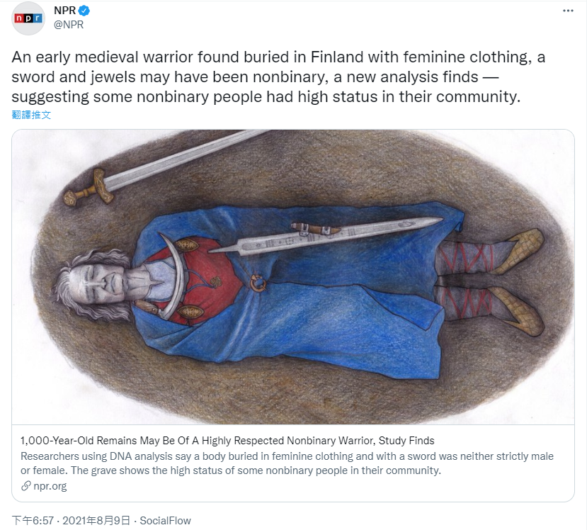Click the link chain icon beside npr.org

pyautogui.click(x=25, y=486)
